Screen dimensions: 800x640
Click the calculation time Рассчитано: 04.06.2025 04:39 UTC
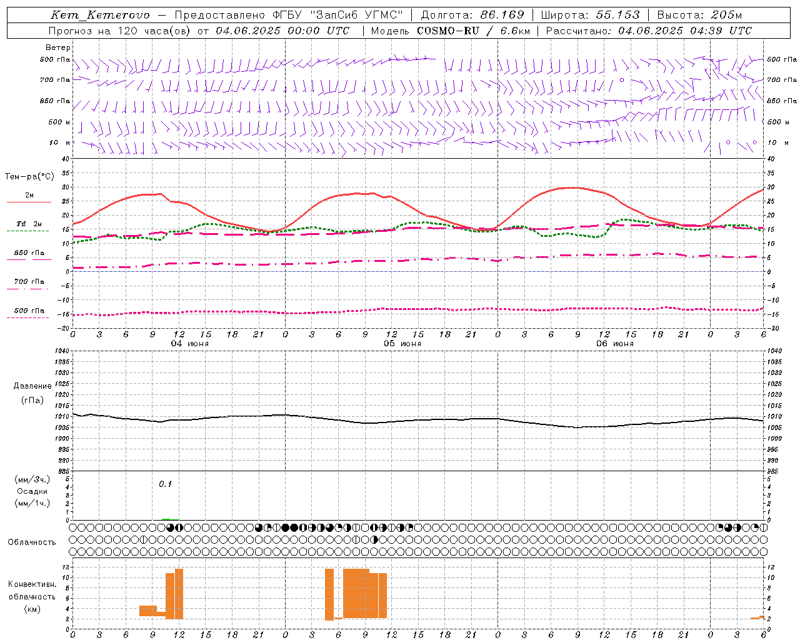click(649, 31)
